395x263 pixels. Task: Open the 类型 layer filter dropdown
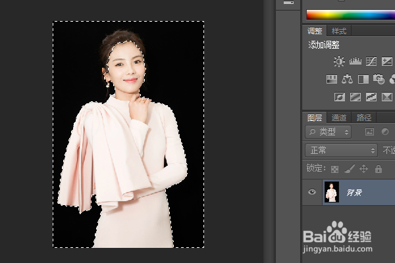[x=329, y=132]
